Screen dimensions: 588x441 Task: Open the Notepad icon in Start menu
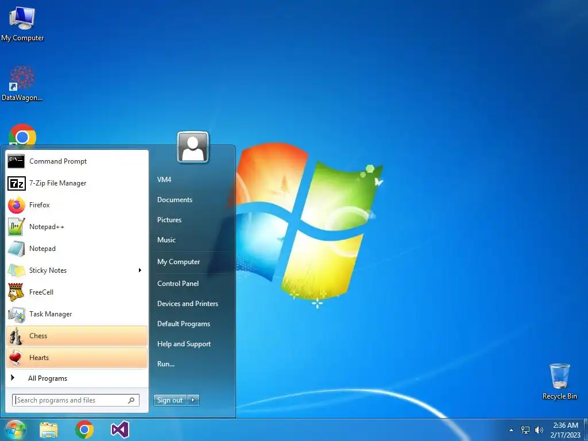point(16,249)
